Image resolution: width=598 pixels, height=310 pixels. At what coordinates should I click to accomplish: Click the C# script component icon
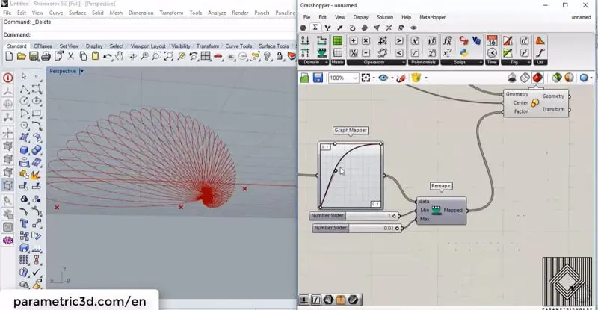pos(464,40)
